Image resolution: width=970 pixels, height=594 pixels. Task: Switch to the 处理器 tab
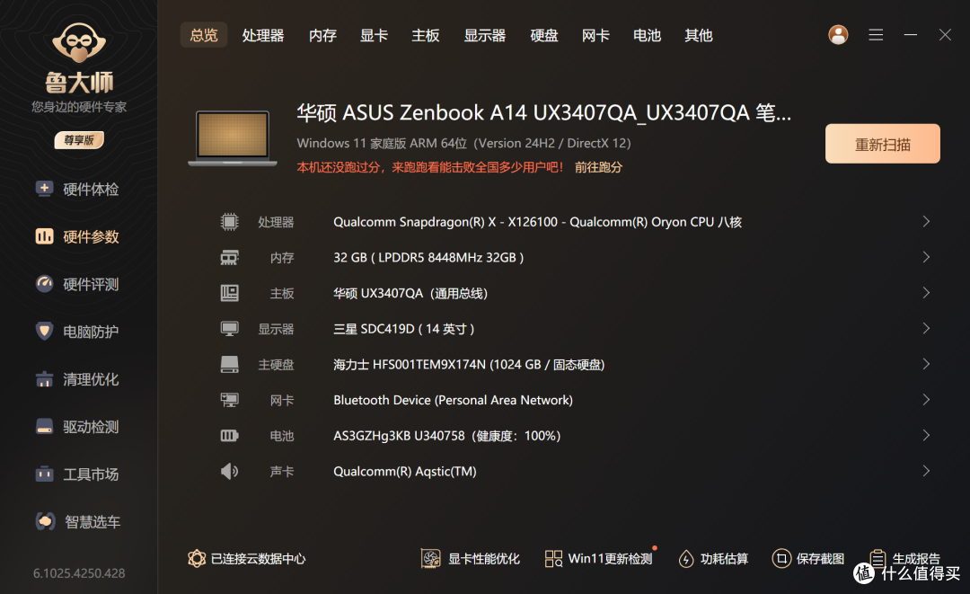click(x=263, y=35)
